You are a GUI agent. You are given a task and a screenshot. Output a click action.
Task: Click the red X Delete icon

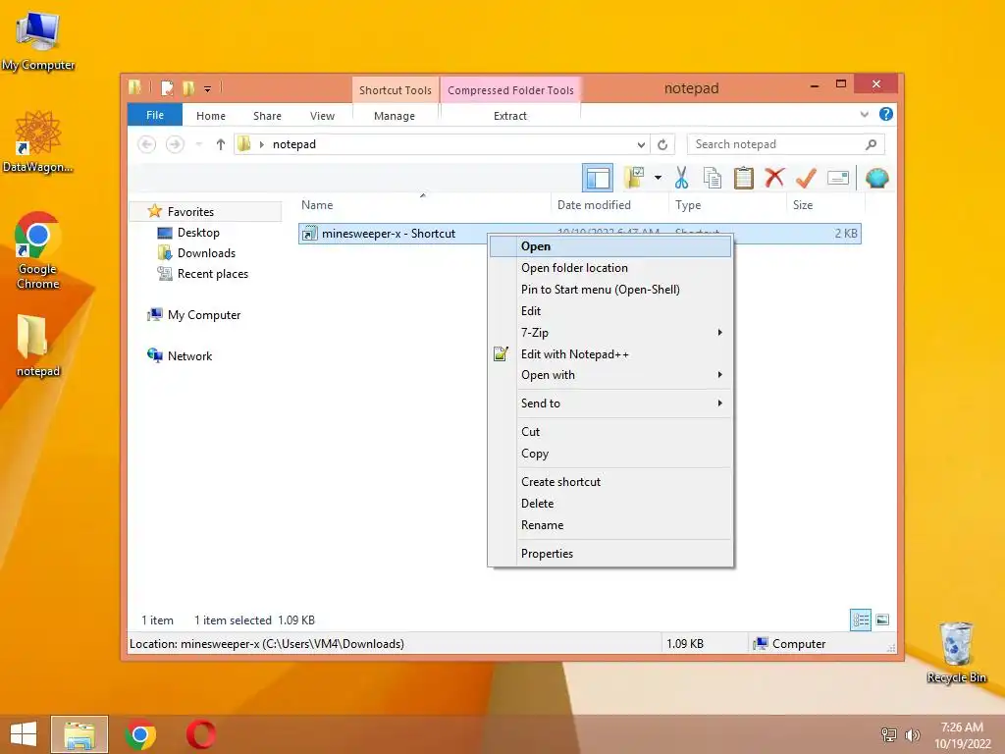[x=774, y=178]
